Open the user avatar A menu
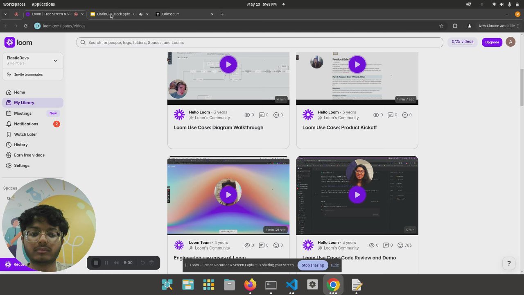The image size is (524, 295). point(510,42)
